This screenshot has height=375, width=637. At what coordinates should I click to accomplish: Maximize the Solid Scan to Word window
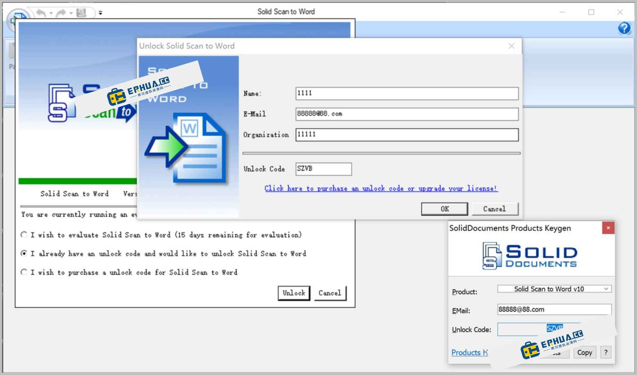click(x=591, y=12)
